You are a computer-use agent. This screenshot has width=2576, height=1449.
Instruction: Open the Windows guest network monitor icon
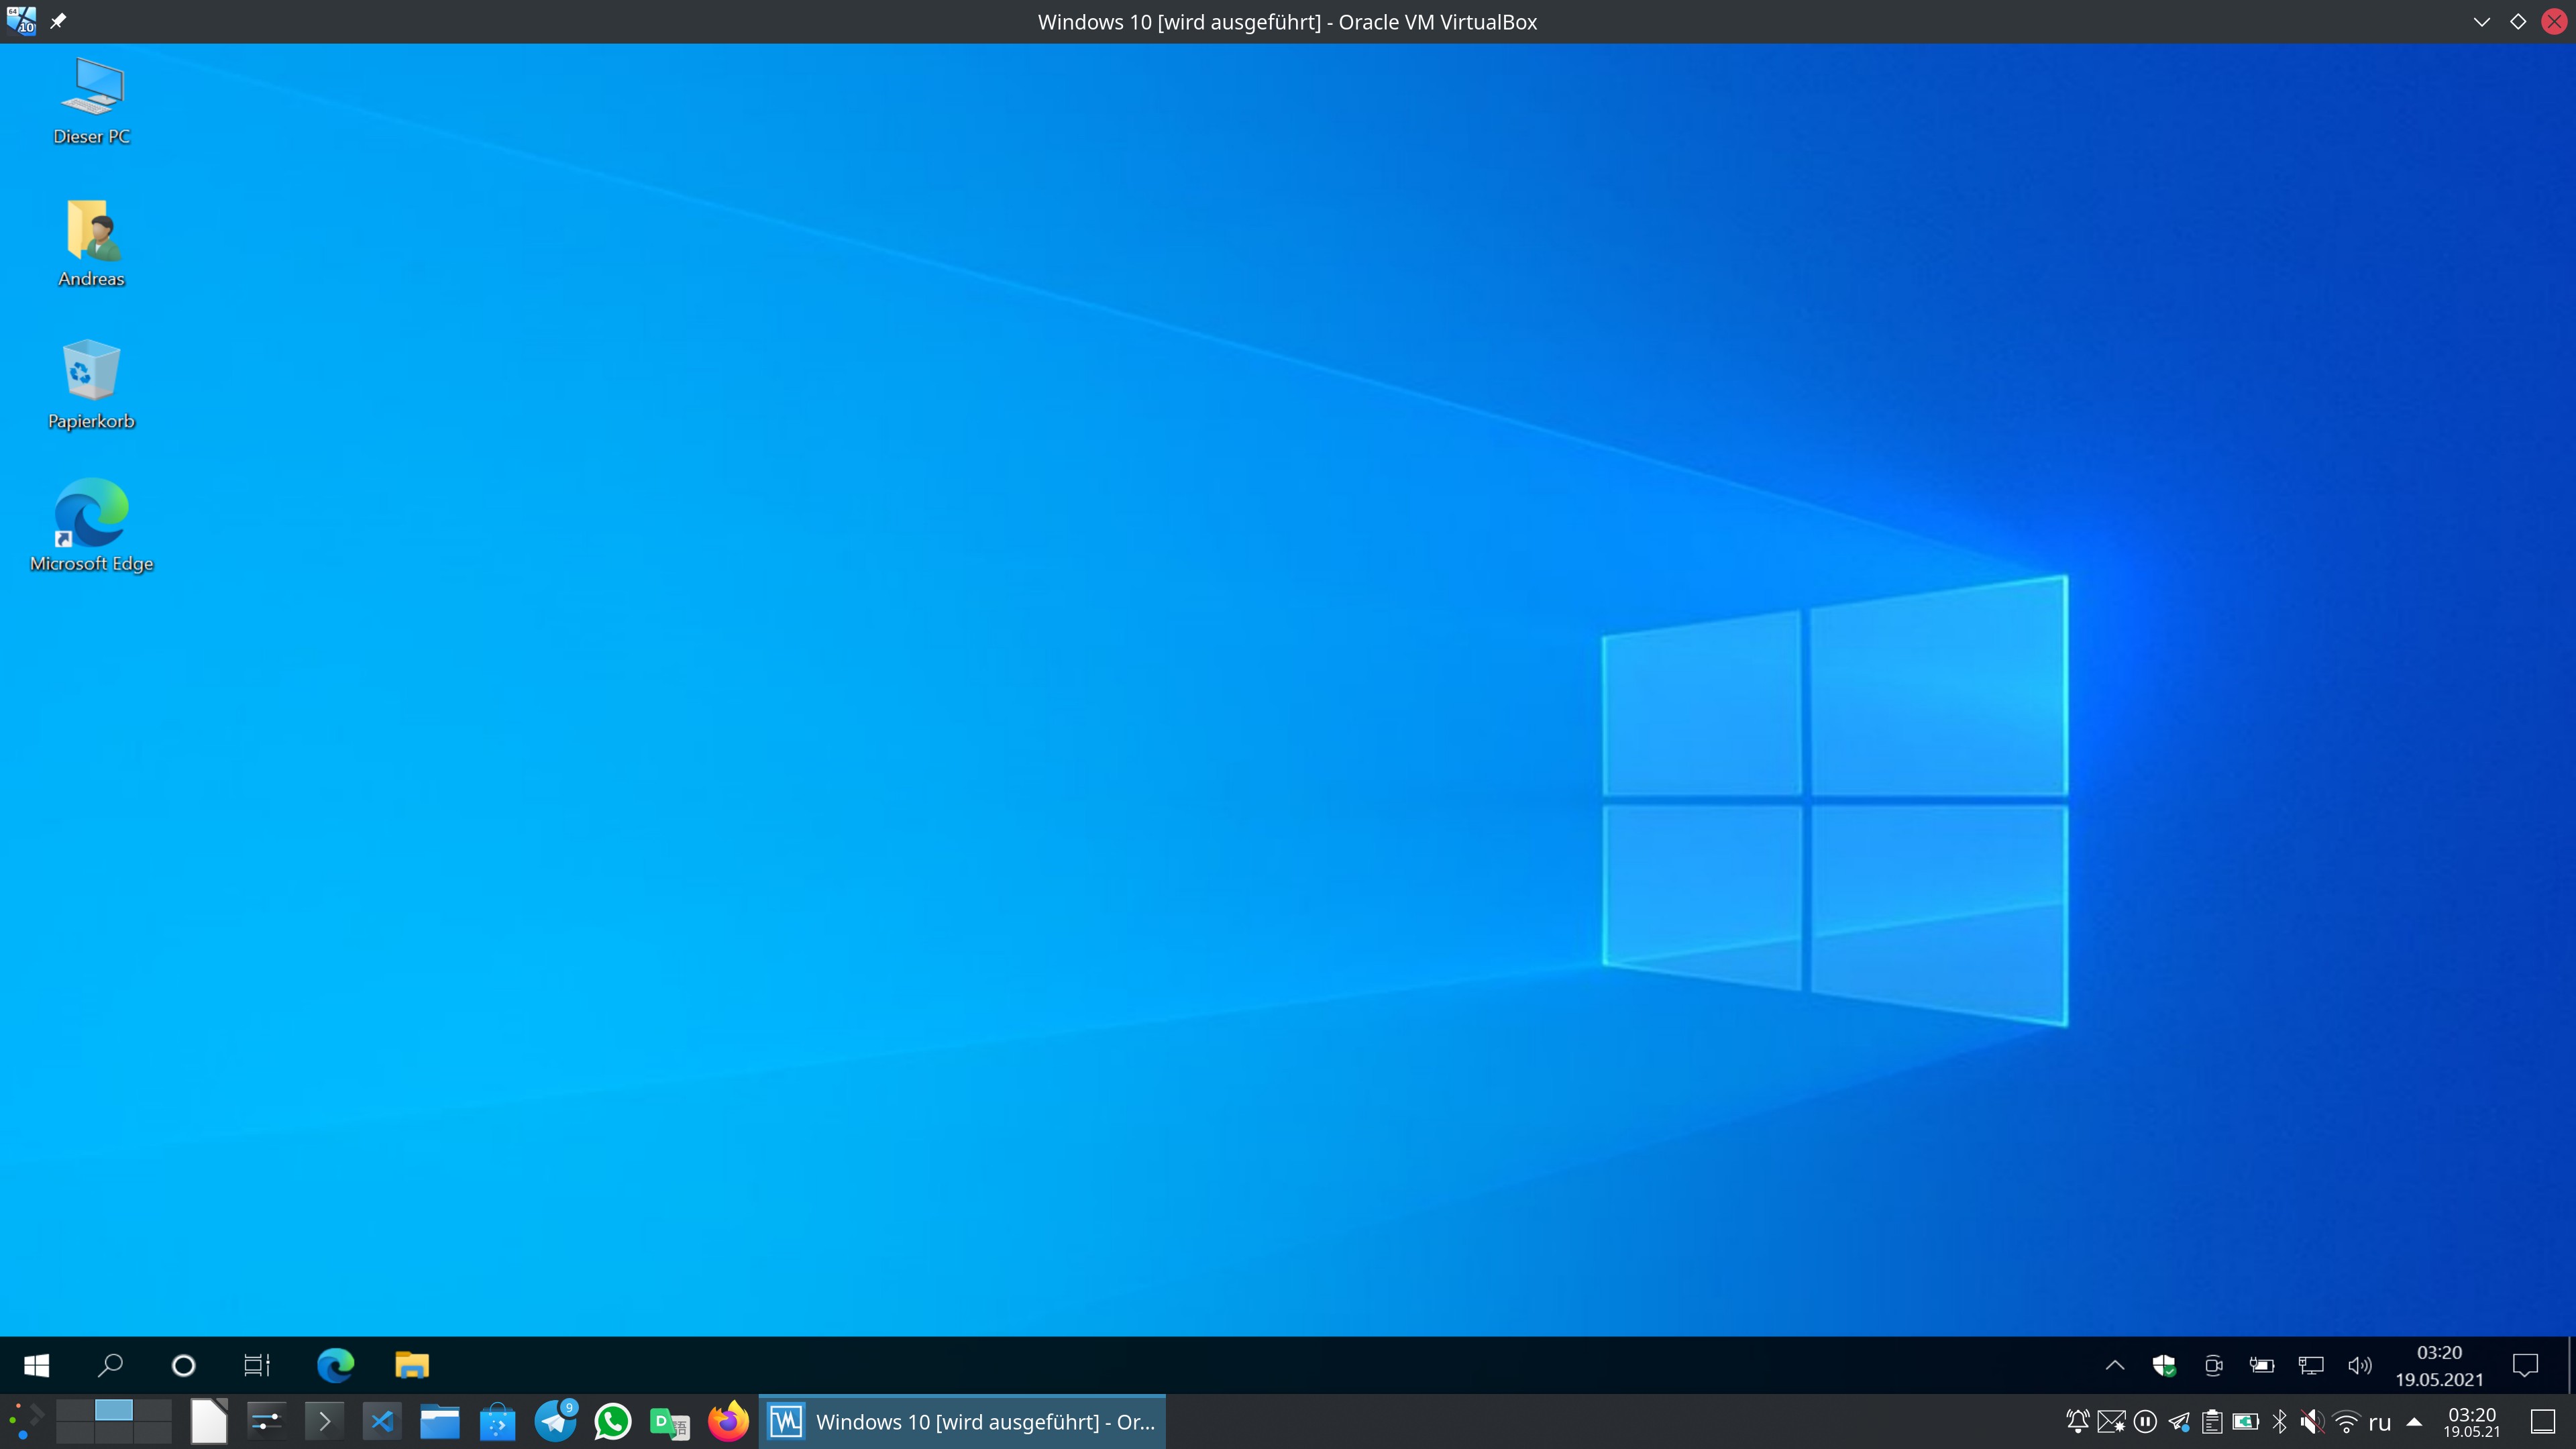[2311, 1365]
